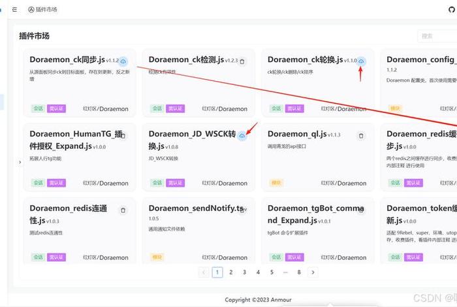Open the Doraemon_redis连通性.js card title

[68, 214]
